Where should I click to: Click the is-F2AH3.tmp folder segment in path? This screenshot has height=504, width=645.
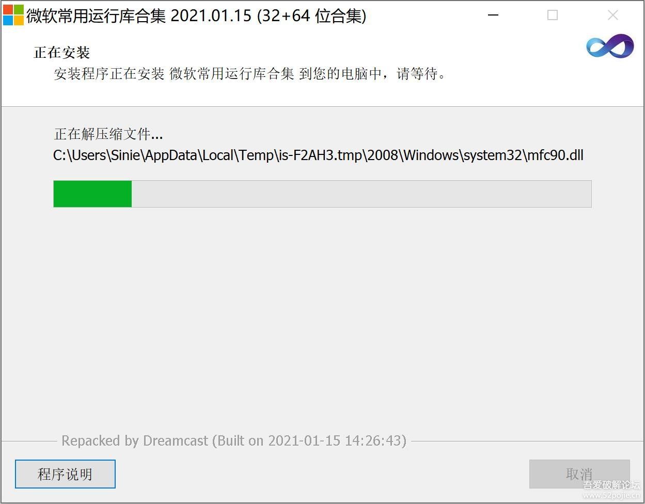point(320,155)
